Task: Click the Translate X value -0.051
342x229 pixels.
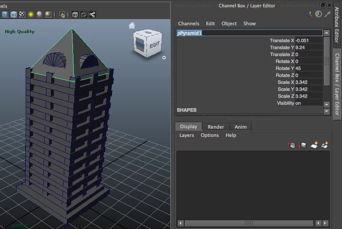Action: (x=308, y=40)
